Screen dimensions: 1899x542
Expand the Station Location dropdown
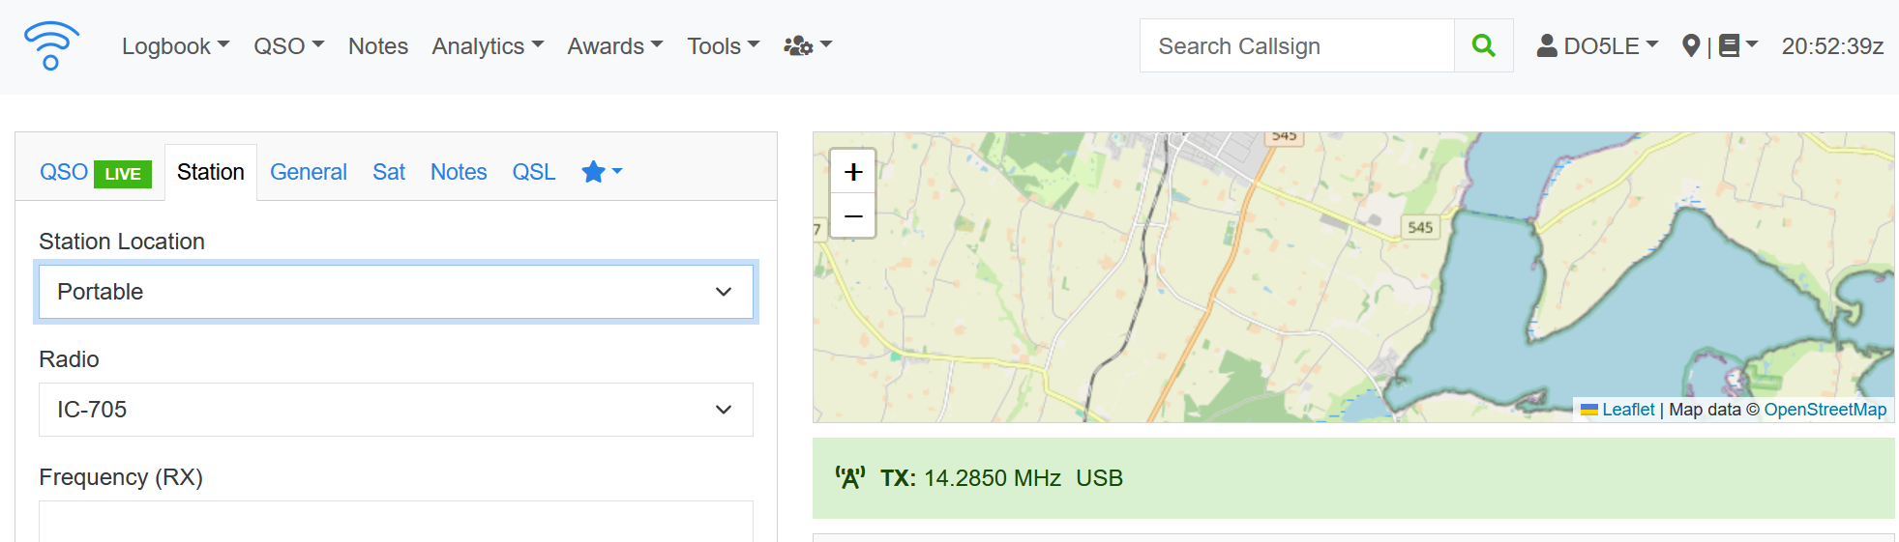point(396,292)
